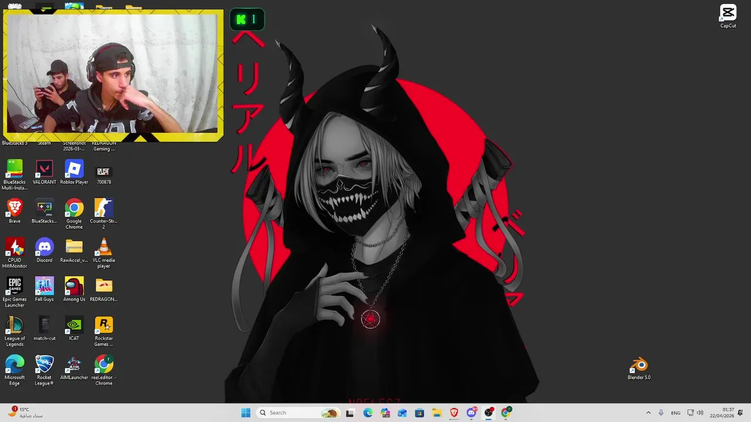Select the AIMLauncher desktop shortcut
Screen dimensions: 751x422
pos(74,368)
